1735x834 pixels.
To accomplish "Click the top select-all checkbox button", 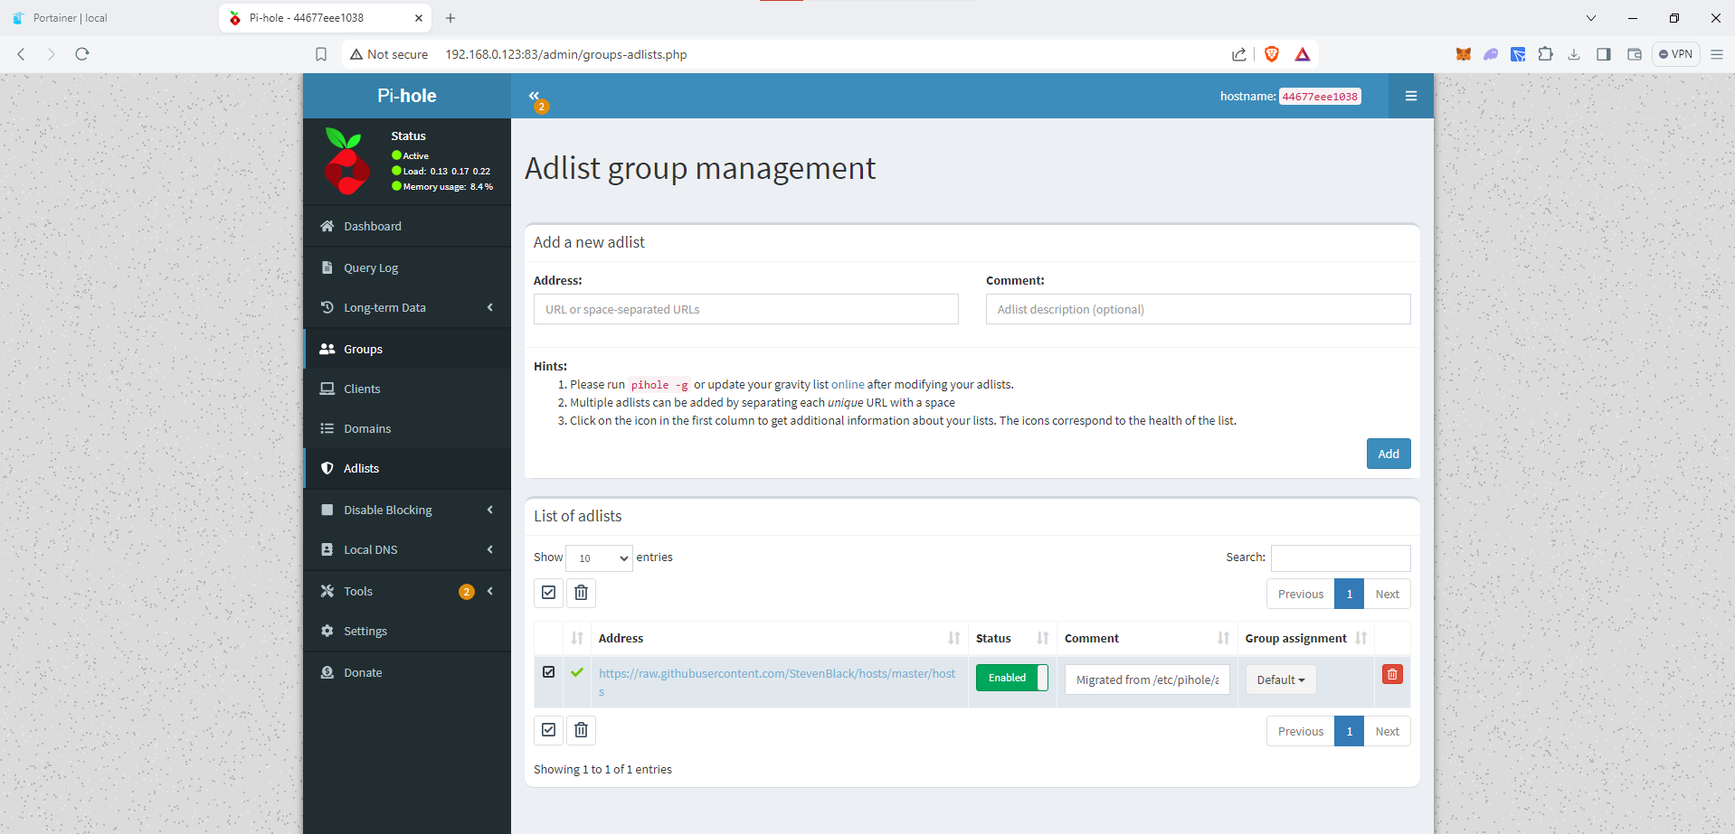I will click(x=548, y=593).
